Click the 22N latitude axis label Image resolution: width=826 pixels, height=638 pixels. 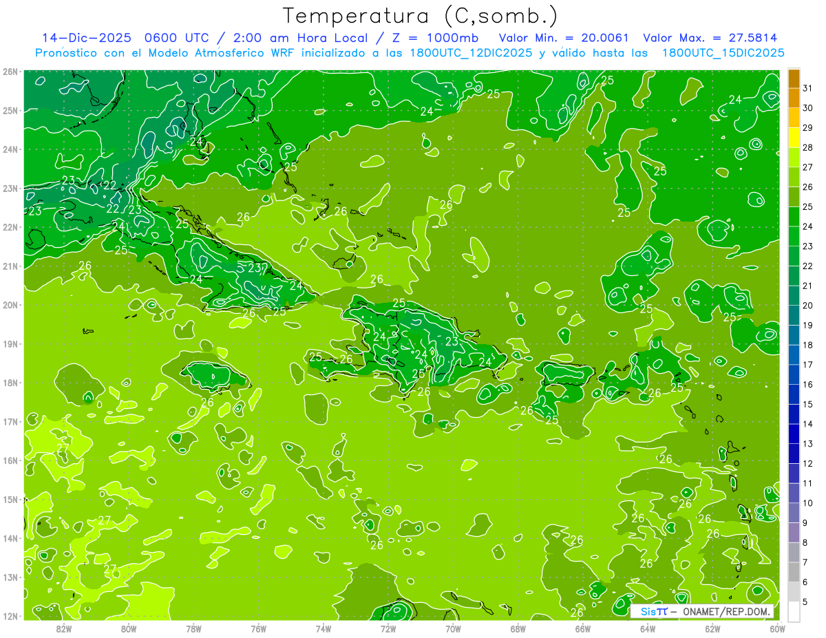pyautogui.click(x=10, y=227)
